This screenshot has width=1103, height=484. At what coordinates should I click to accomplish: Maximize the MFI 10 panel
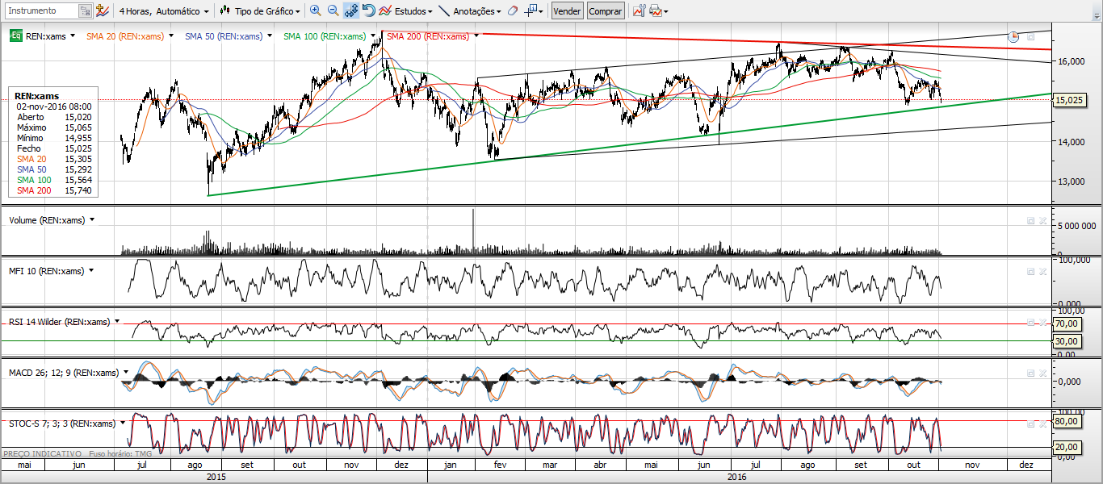[x=1030, y=272]
